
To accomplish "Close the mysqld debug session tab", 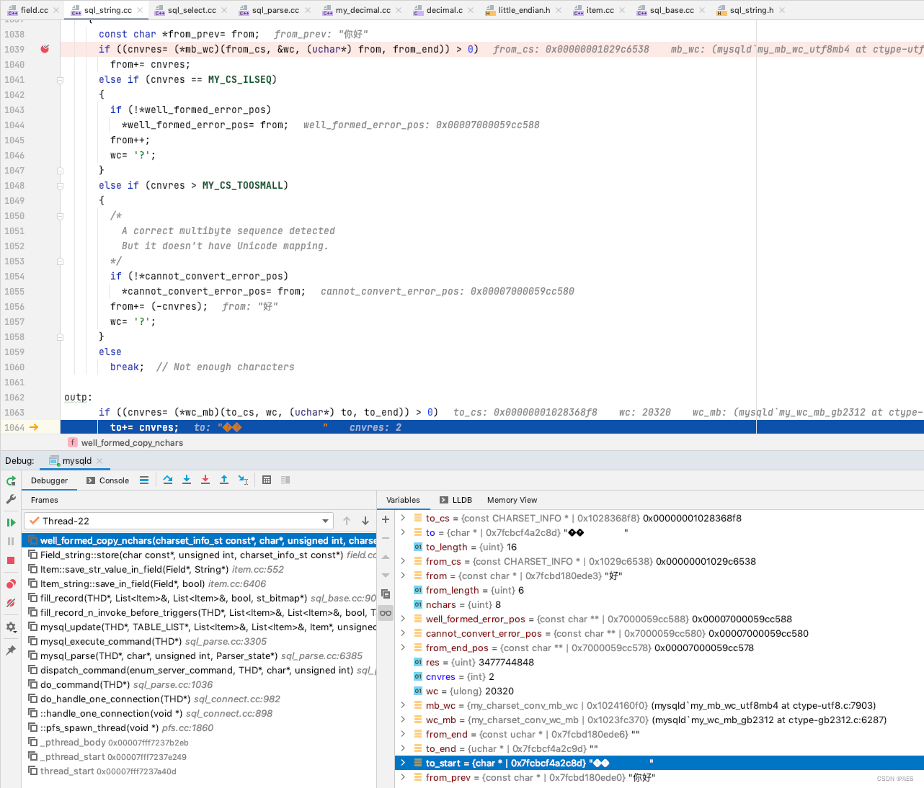I will point(99,461).
